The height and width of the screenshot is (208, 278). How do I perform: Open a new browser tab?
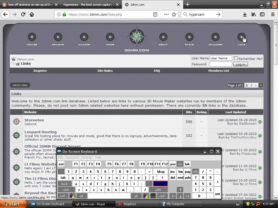pyautogui.click(x=187, y=4)
